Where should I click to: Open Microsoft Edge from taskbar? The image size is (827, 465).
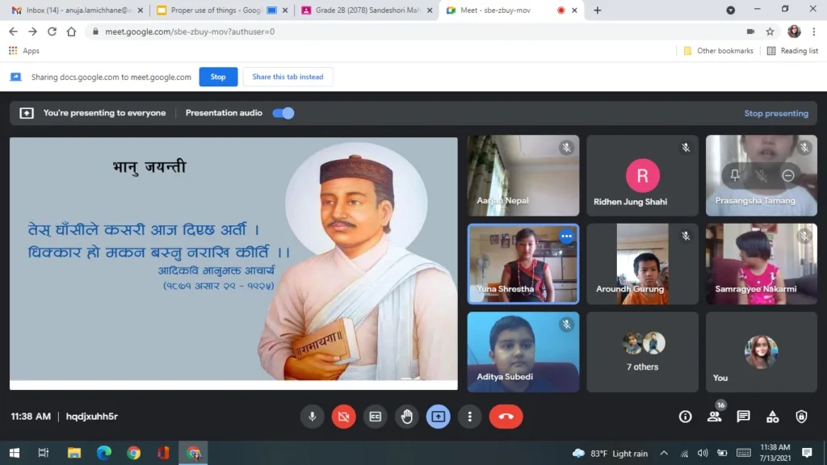[104, 453]
